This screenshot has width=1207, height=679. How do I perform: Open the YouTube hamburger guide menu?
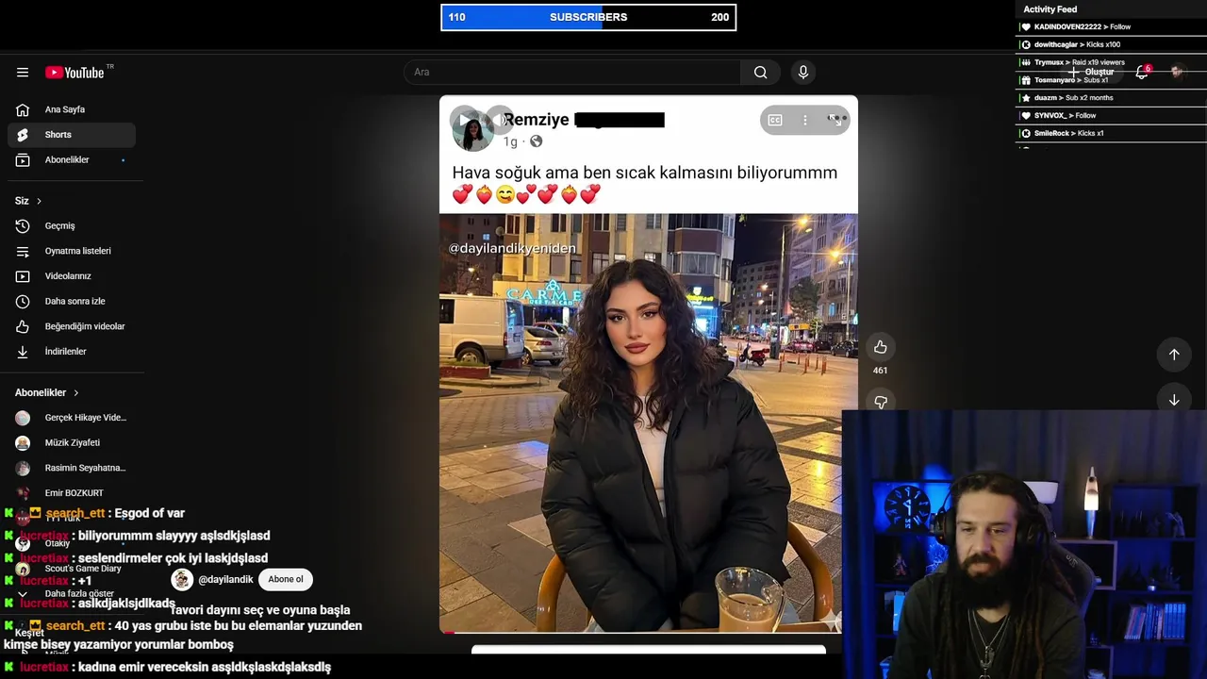click(x=23, y=73)
